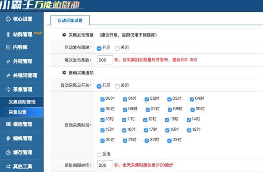The image size is (263, 172).
Task: Toggle the 09时 checkbox
Action: tap(192, 110)
